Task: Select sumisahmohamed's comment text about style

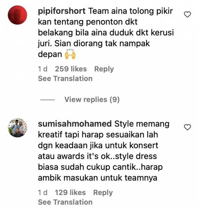Action: (104, 151)
